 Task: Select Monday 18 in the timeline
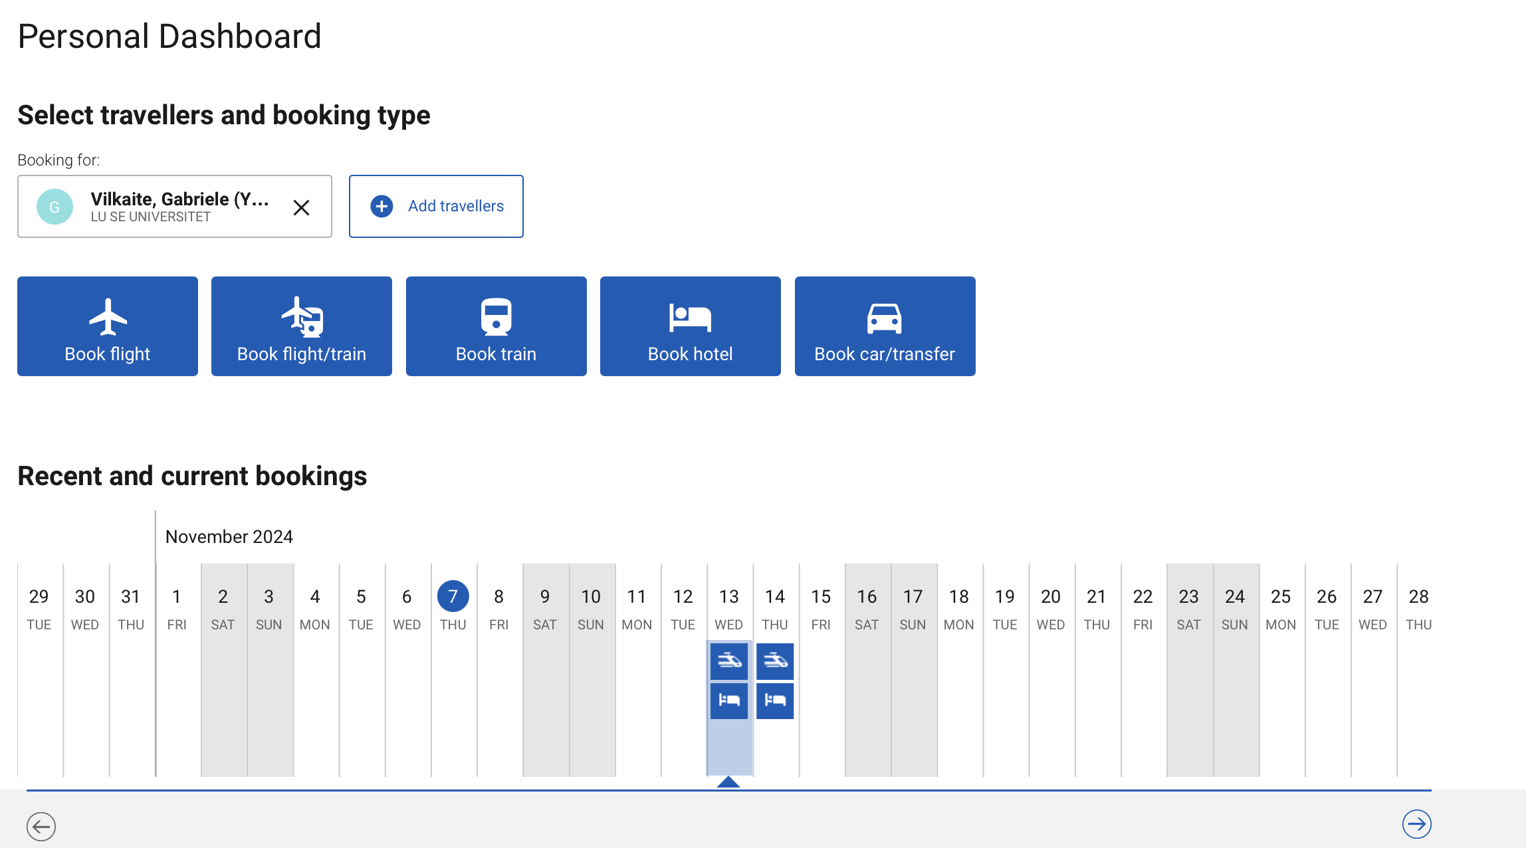click(958, 607)
